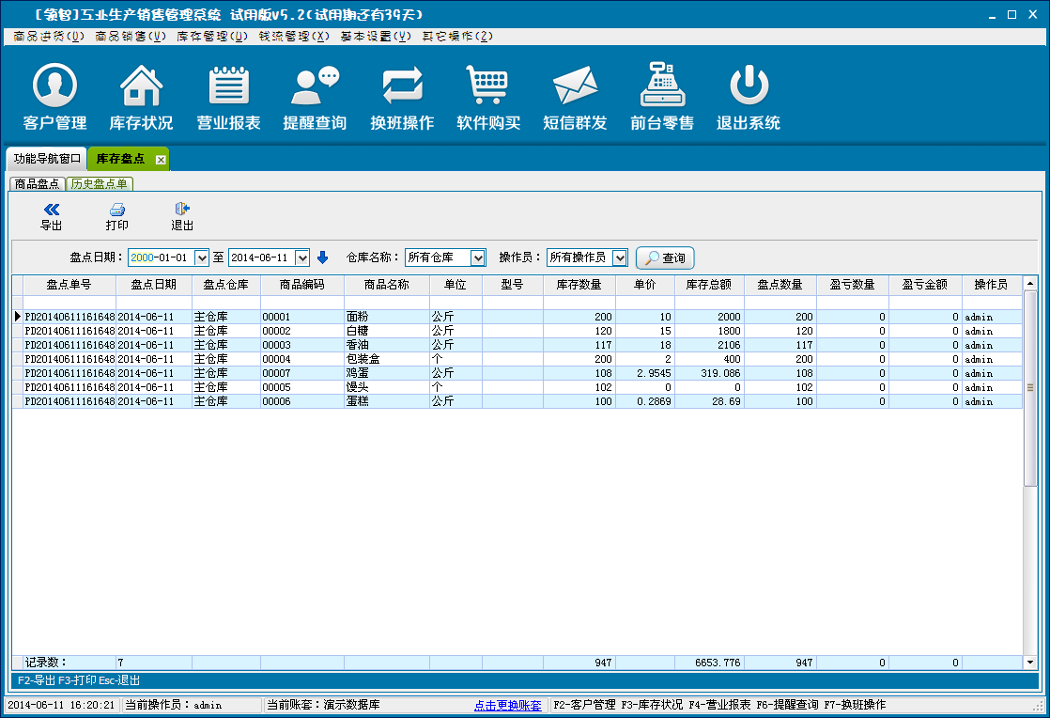Click 换班操作 shift change icon

(402, 87)
